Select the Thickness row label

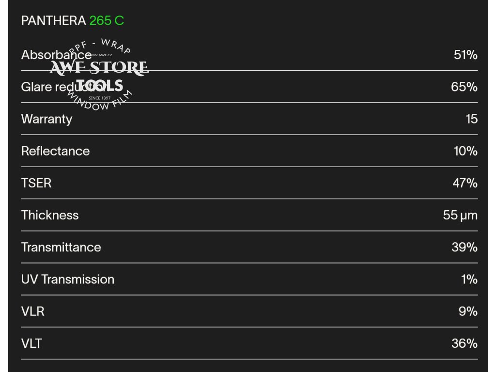[50, 215]
